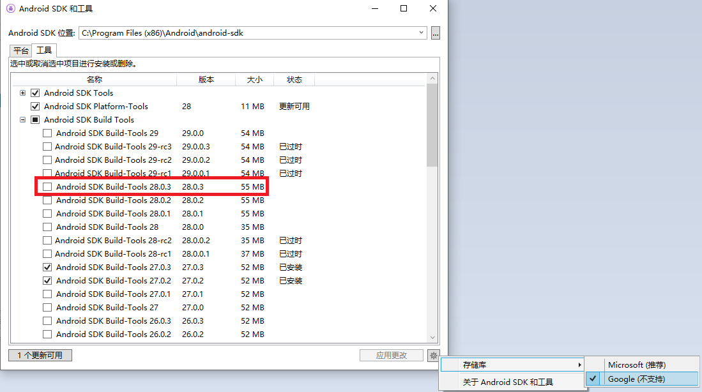
Task: Select version cell 28.0.3
Action: tap(192, 187)
